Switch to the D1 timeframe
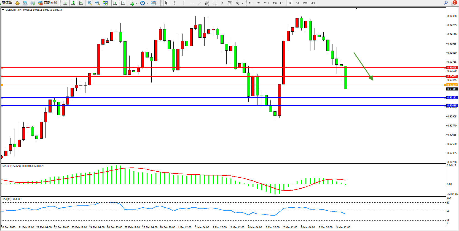The height and width of the screenshot is (231, 459). coord(297,3)
